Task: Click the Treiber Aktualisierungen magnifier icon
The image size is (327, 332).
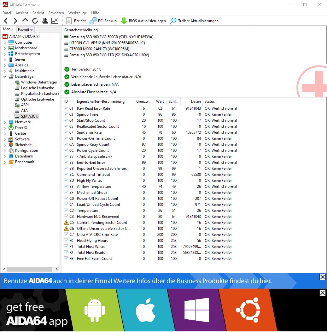Action: point(173,21)
